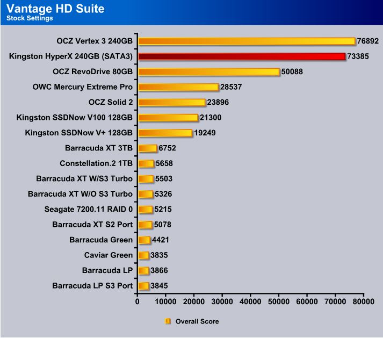Screen dimensions: 383x338
Task: Click the score value 5215
Action: coord(163,210)
